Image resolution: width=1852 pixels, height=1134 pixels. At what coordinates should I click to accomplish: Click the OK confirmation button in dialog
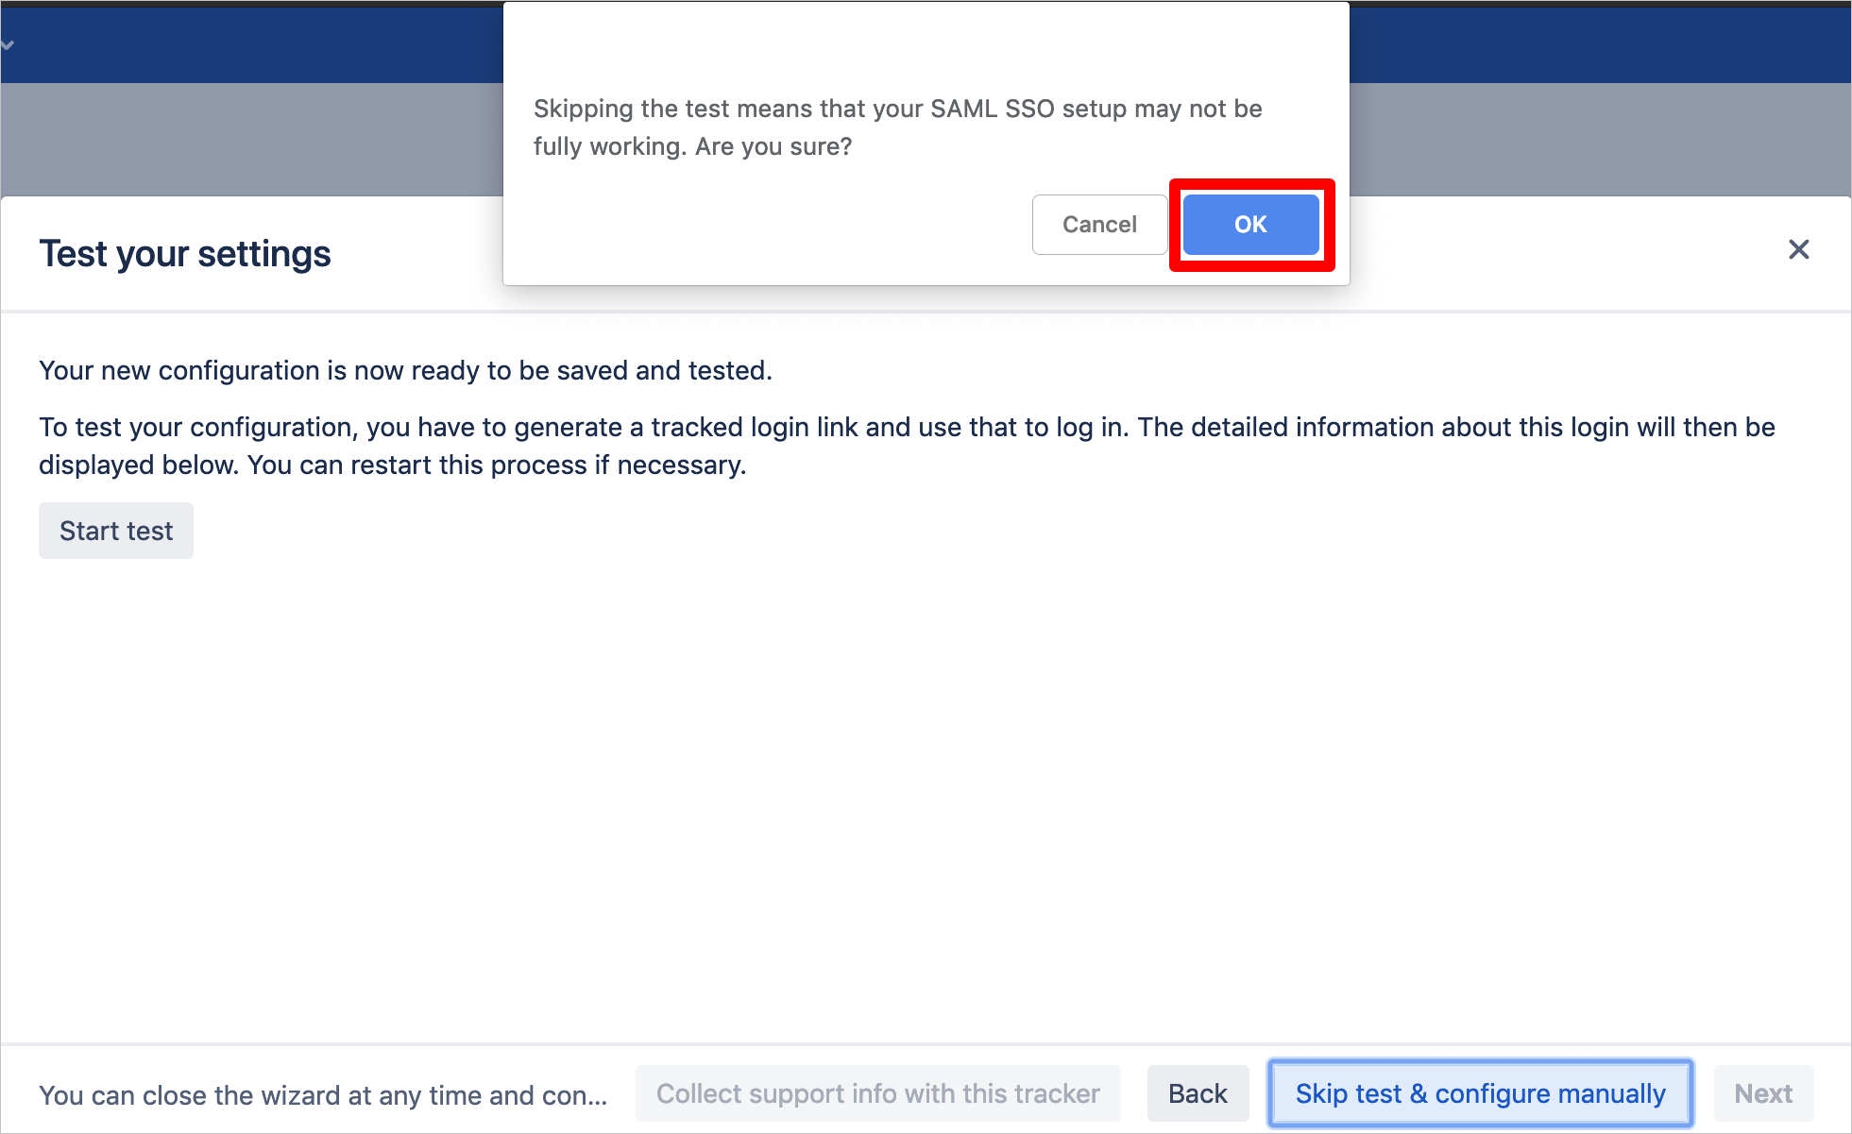coord(1249,224)
